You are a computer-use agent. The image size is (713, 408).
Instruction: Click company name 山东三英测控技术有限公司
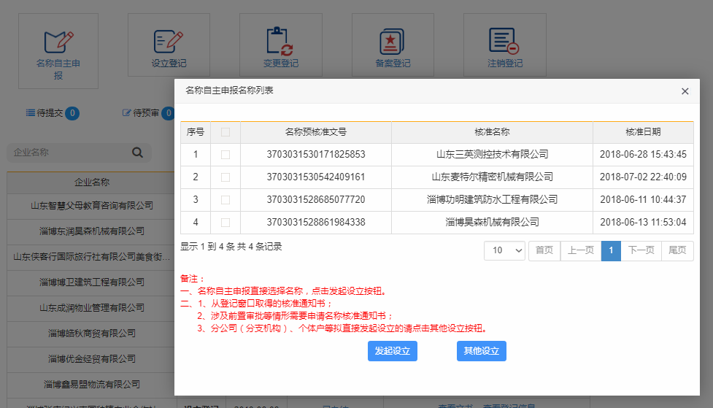coord(492,155)
